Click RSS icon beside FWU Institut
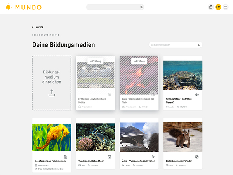Screen dimensions: 233x175 [x=36, y=169]
